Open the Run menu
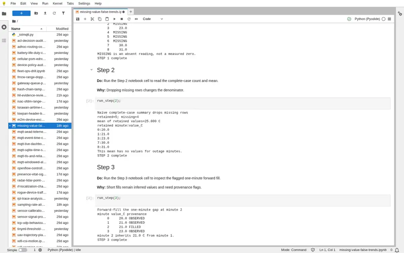 click(x=45, y=3)
